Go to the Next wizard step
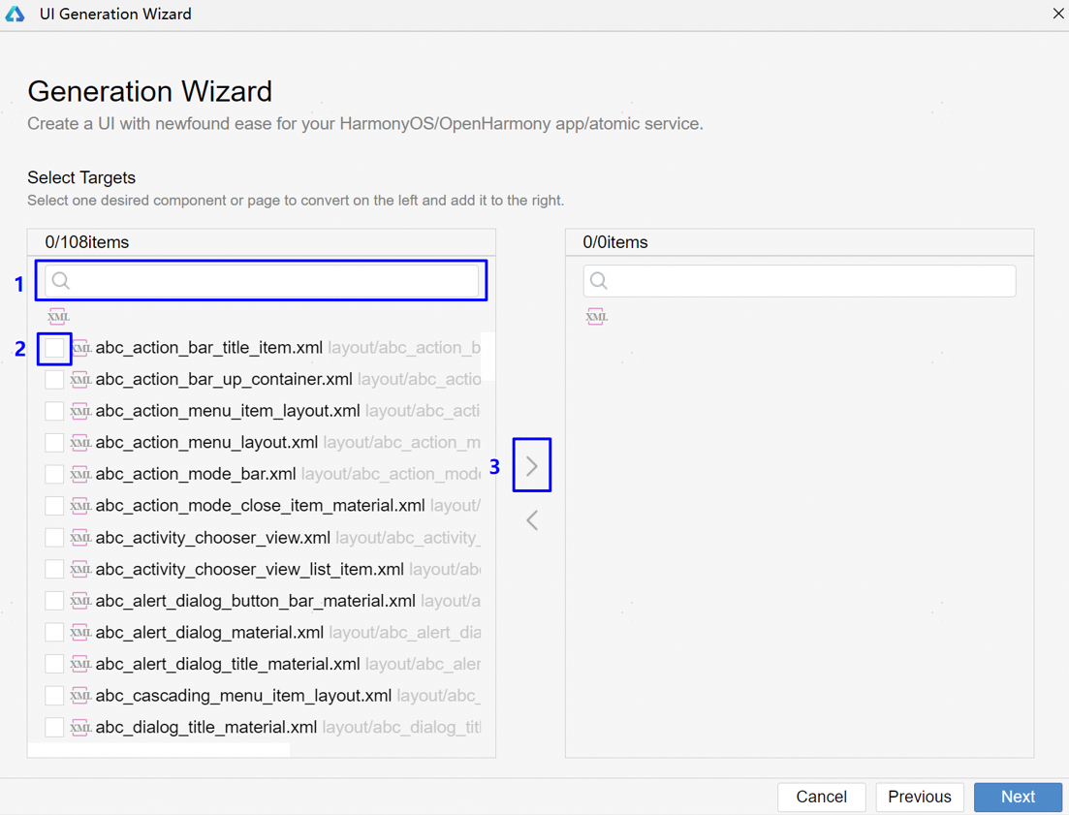 1018,797
